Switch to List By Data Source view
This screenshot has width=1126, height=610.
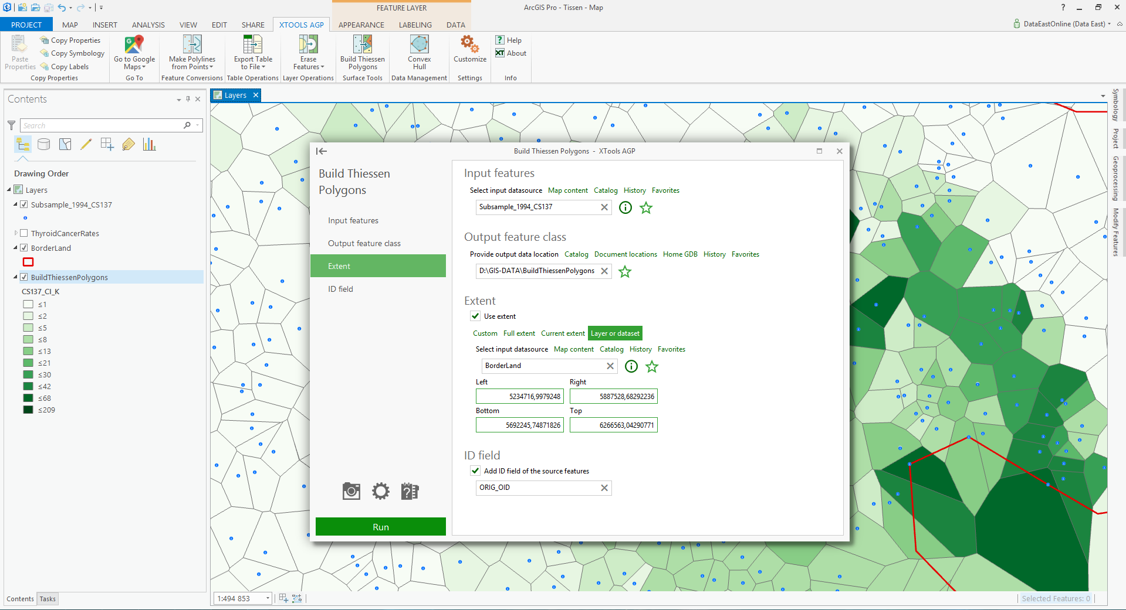point(44,144)
